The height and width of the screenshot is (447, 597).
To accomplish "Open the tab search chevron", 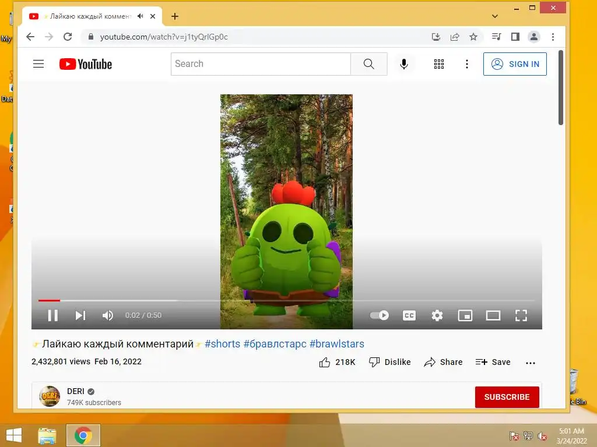I will tap(494, 16).
